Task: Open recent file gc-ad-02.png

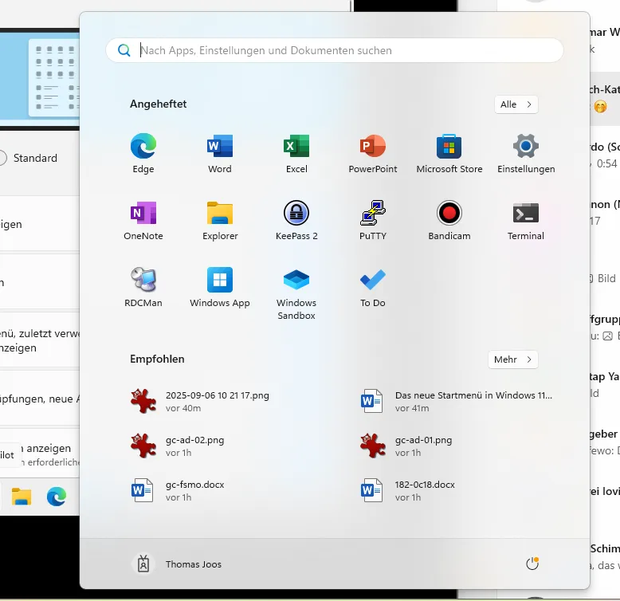Action: click(194, 446)
